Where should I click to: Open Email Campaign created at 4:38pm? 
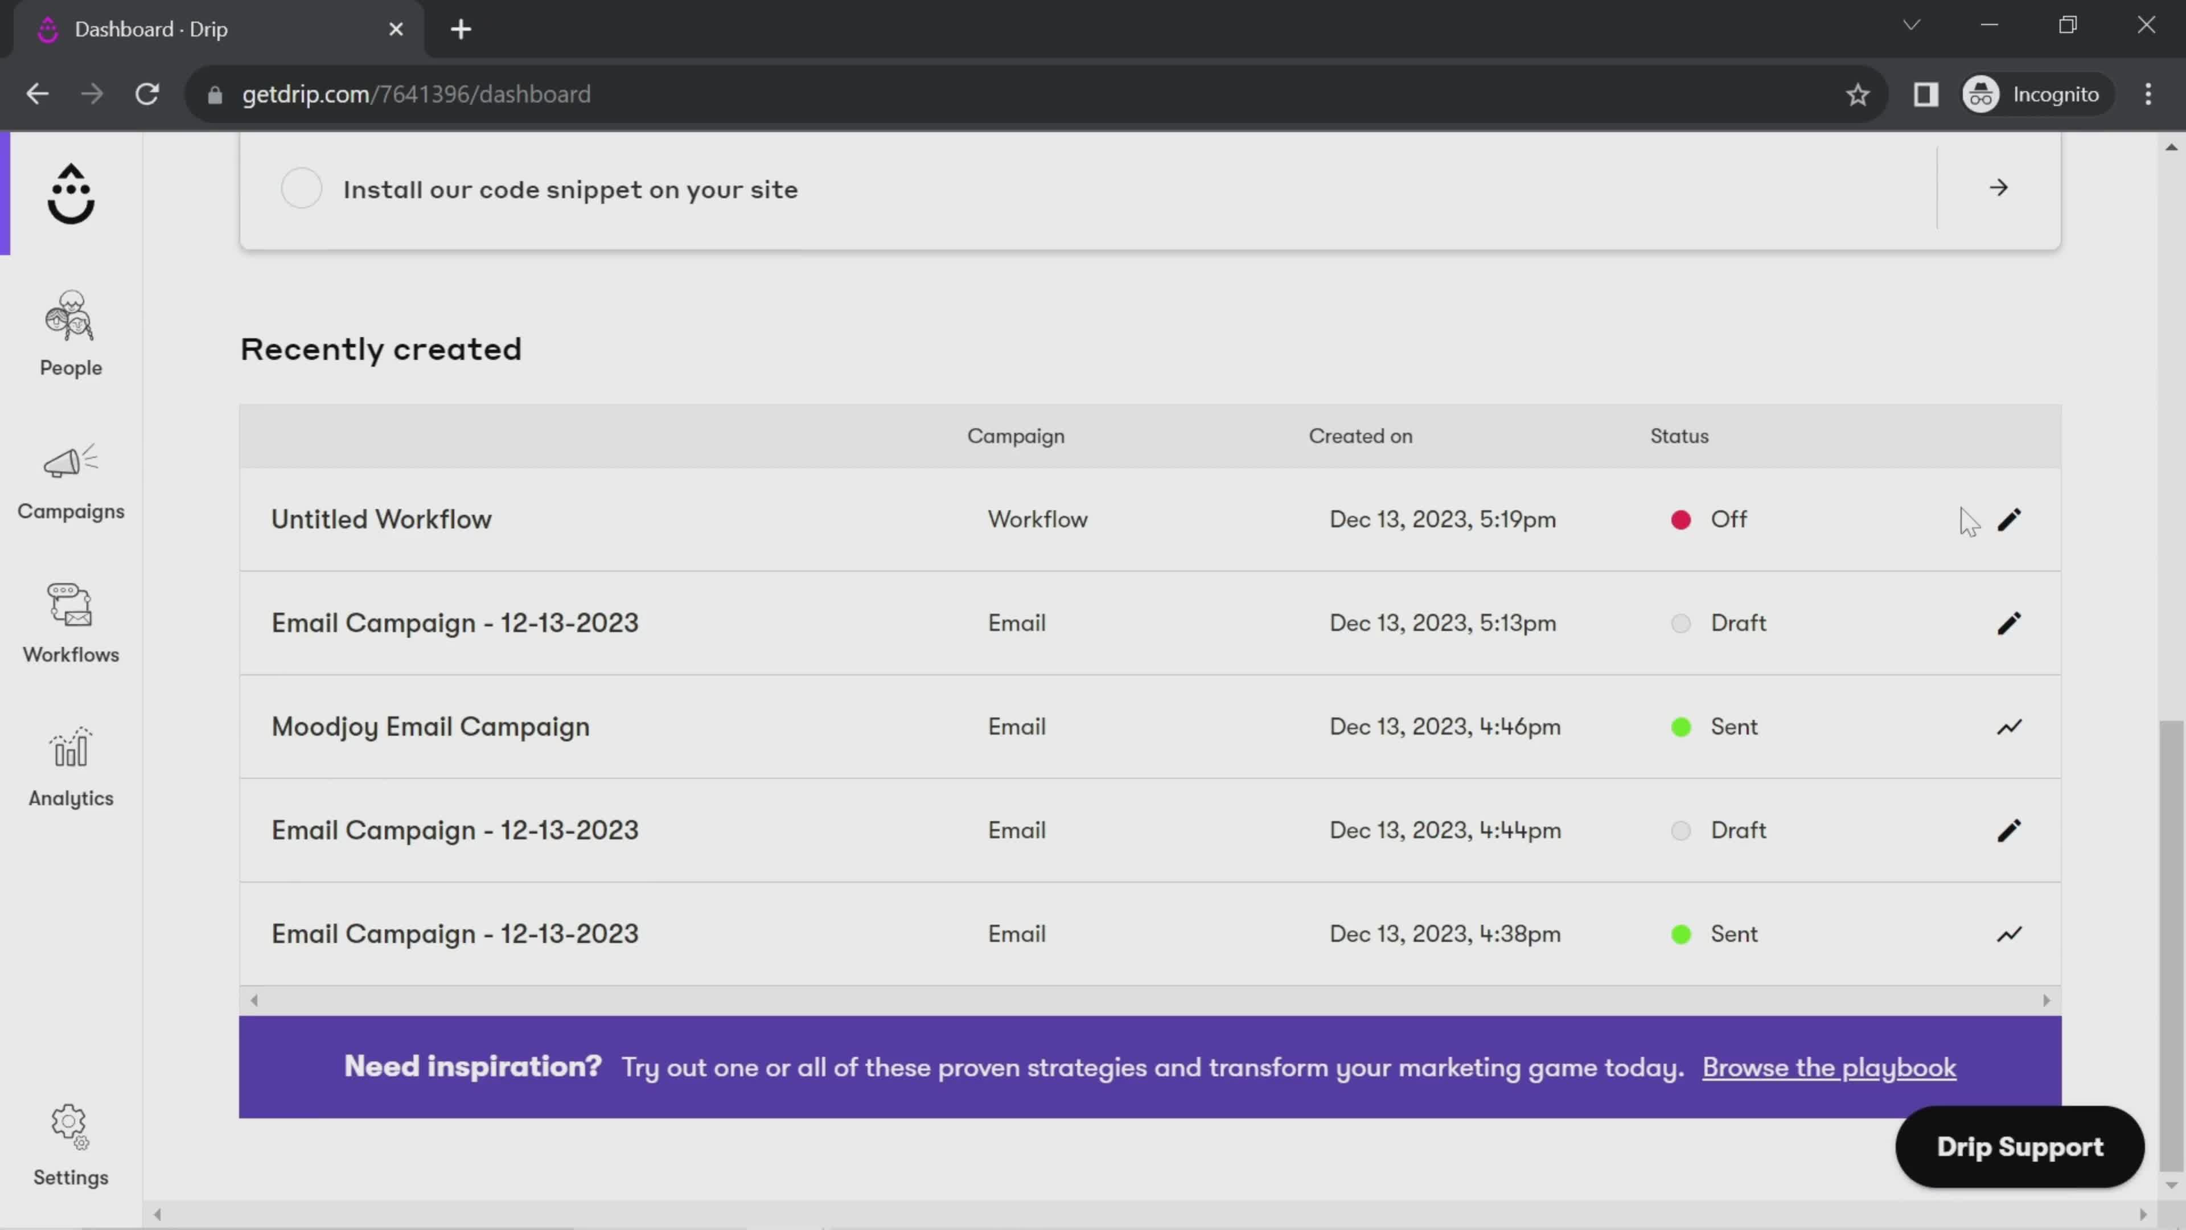[x=1150, y=934]
